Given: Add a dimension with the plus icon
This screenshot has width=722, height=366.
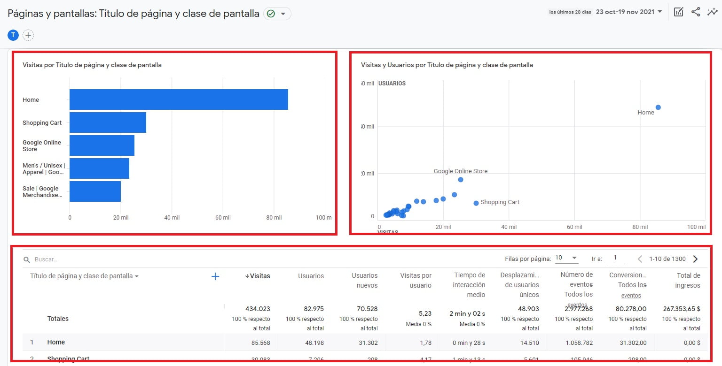Looking at the screenshot, I should (215, 276).
